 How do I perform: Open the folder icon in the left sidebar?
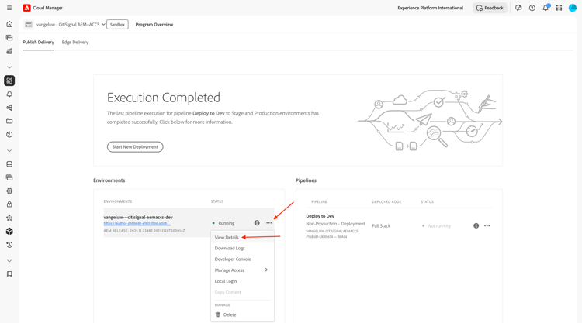(9, 121)
